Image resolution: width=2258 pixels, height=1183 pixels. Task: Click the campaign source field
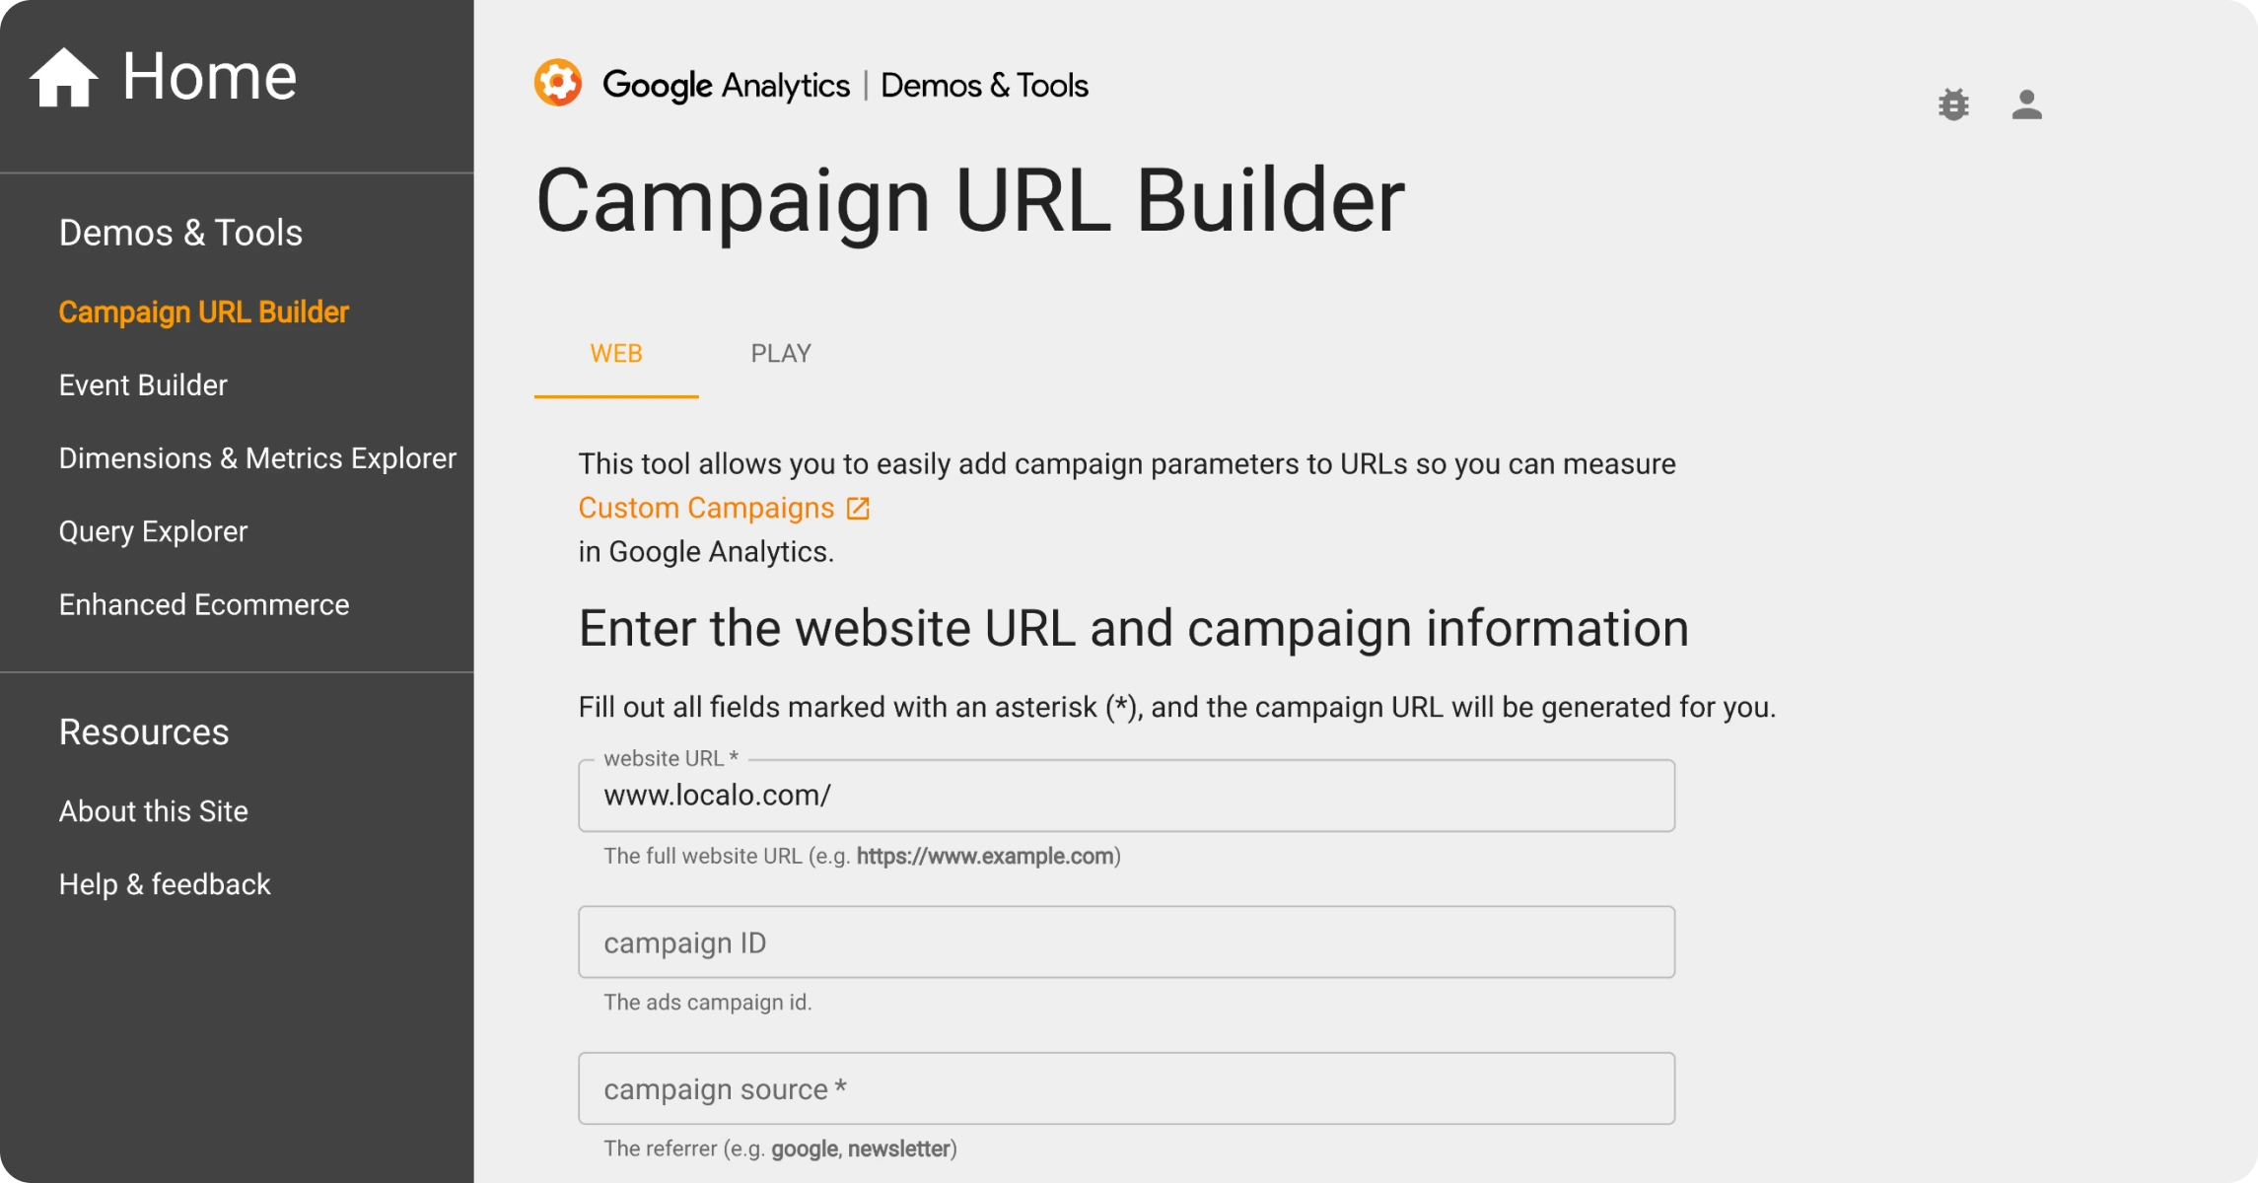(x=1124, y=1088)
